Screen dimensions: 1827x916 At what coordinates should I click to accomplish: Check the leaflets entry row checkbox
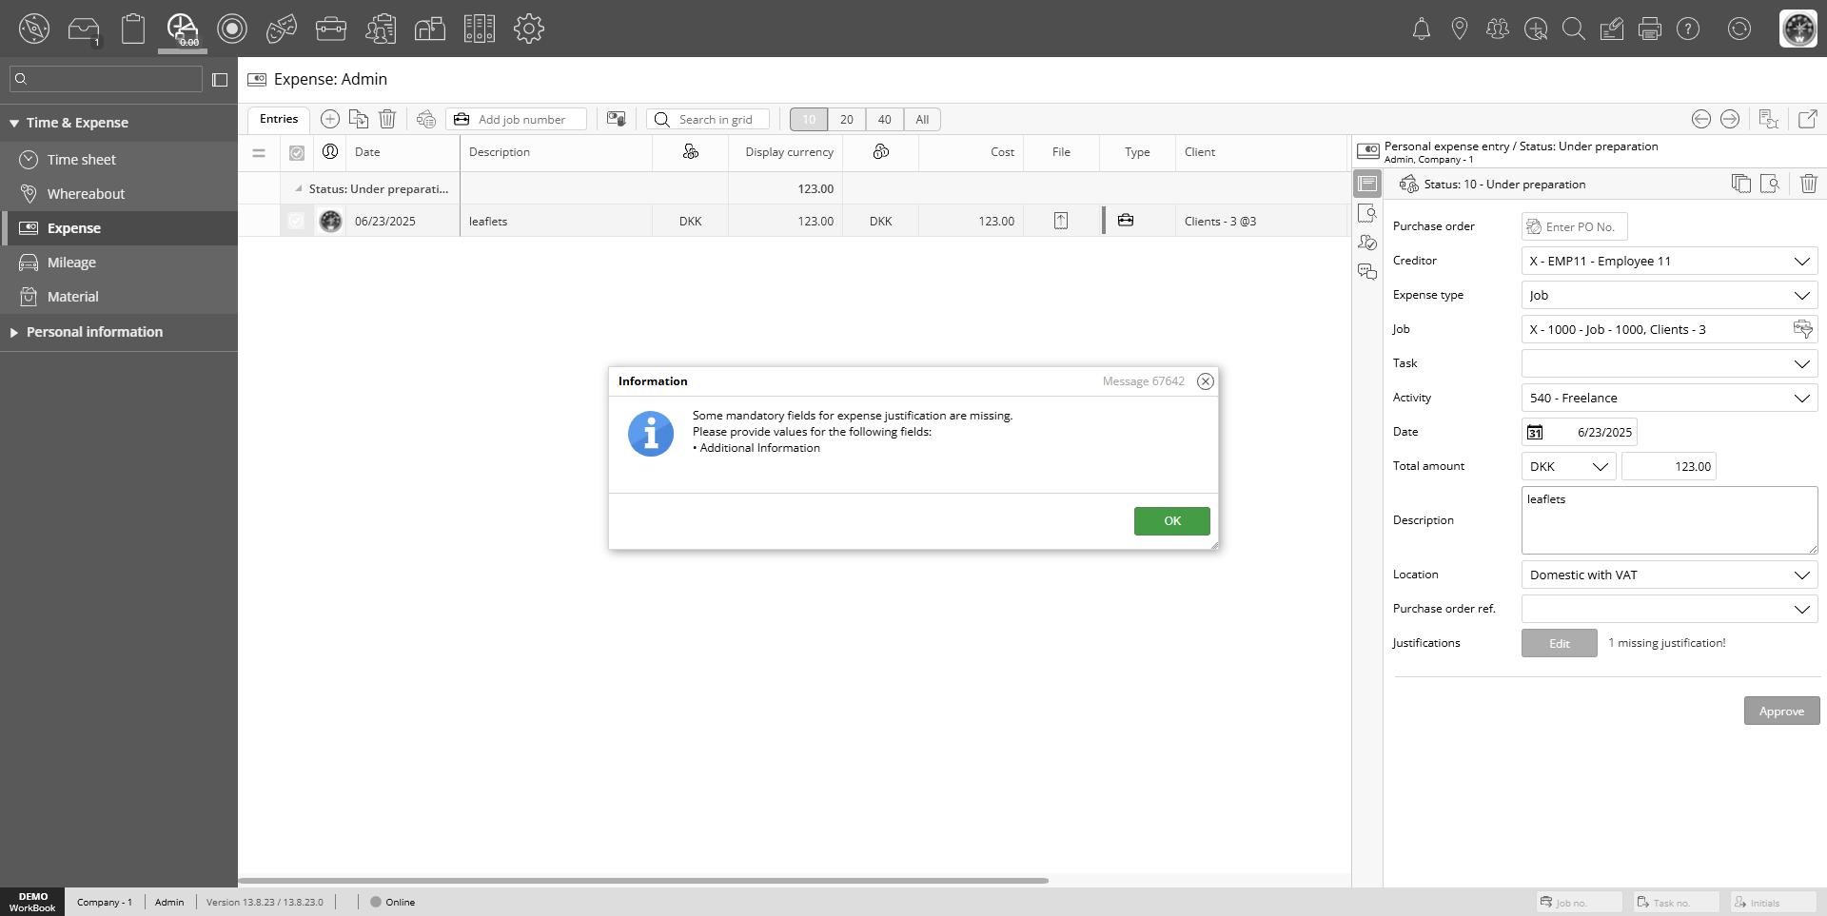pos(297,221)
